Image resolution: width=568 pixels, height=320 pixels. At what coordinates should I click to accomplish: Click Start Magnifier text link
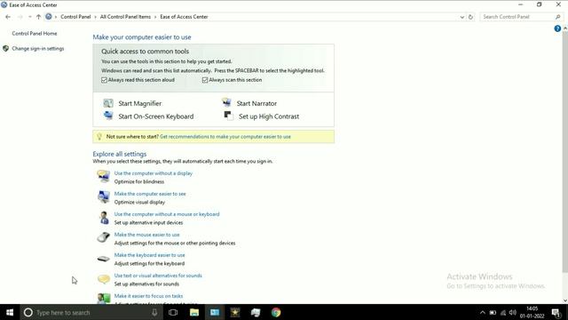point(140,103)
